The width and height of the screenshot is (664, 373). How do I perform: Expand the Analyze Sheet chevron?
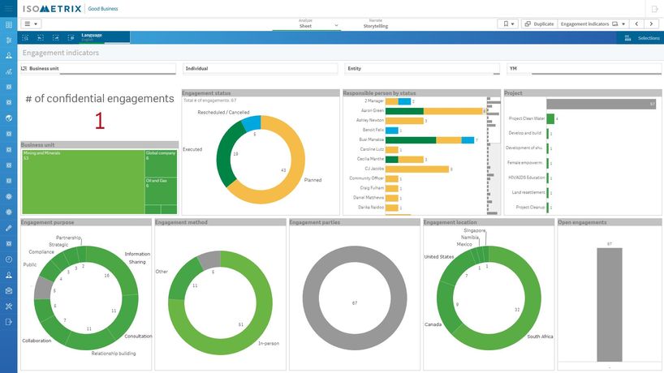(x=336, y=25)
